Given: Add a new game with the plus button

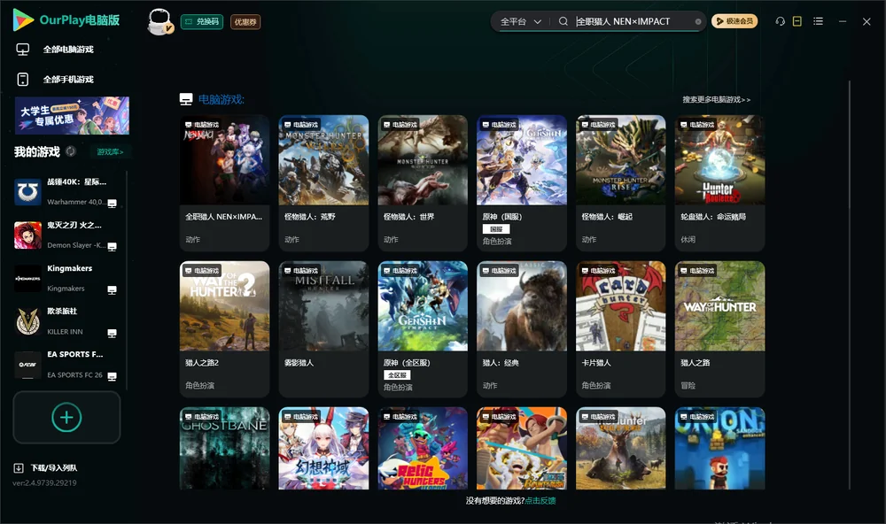Looking at the screenshot, I should (x=66, y=417).
